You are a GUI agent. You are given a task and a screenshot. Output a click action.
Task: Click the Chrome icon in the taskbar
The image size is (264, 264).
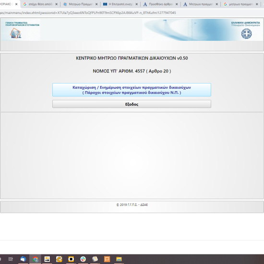coord(35,259)
